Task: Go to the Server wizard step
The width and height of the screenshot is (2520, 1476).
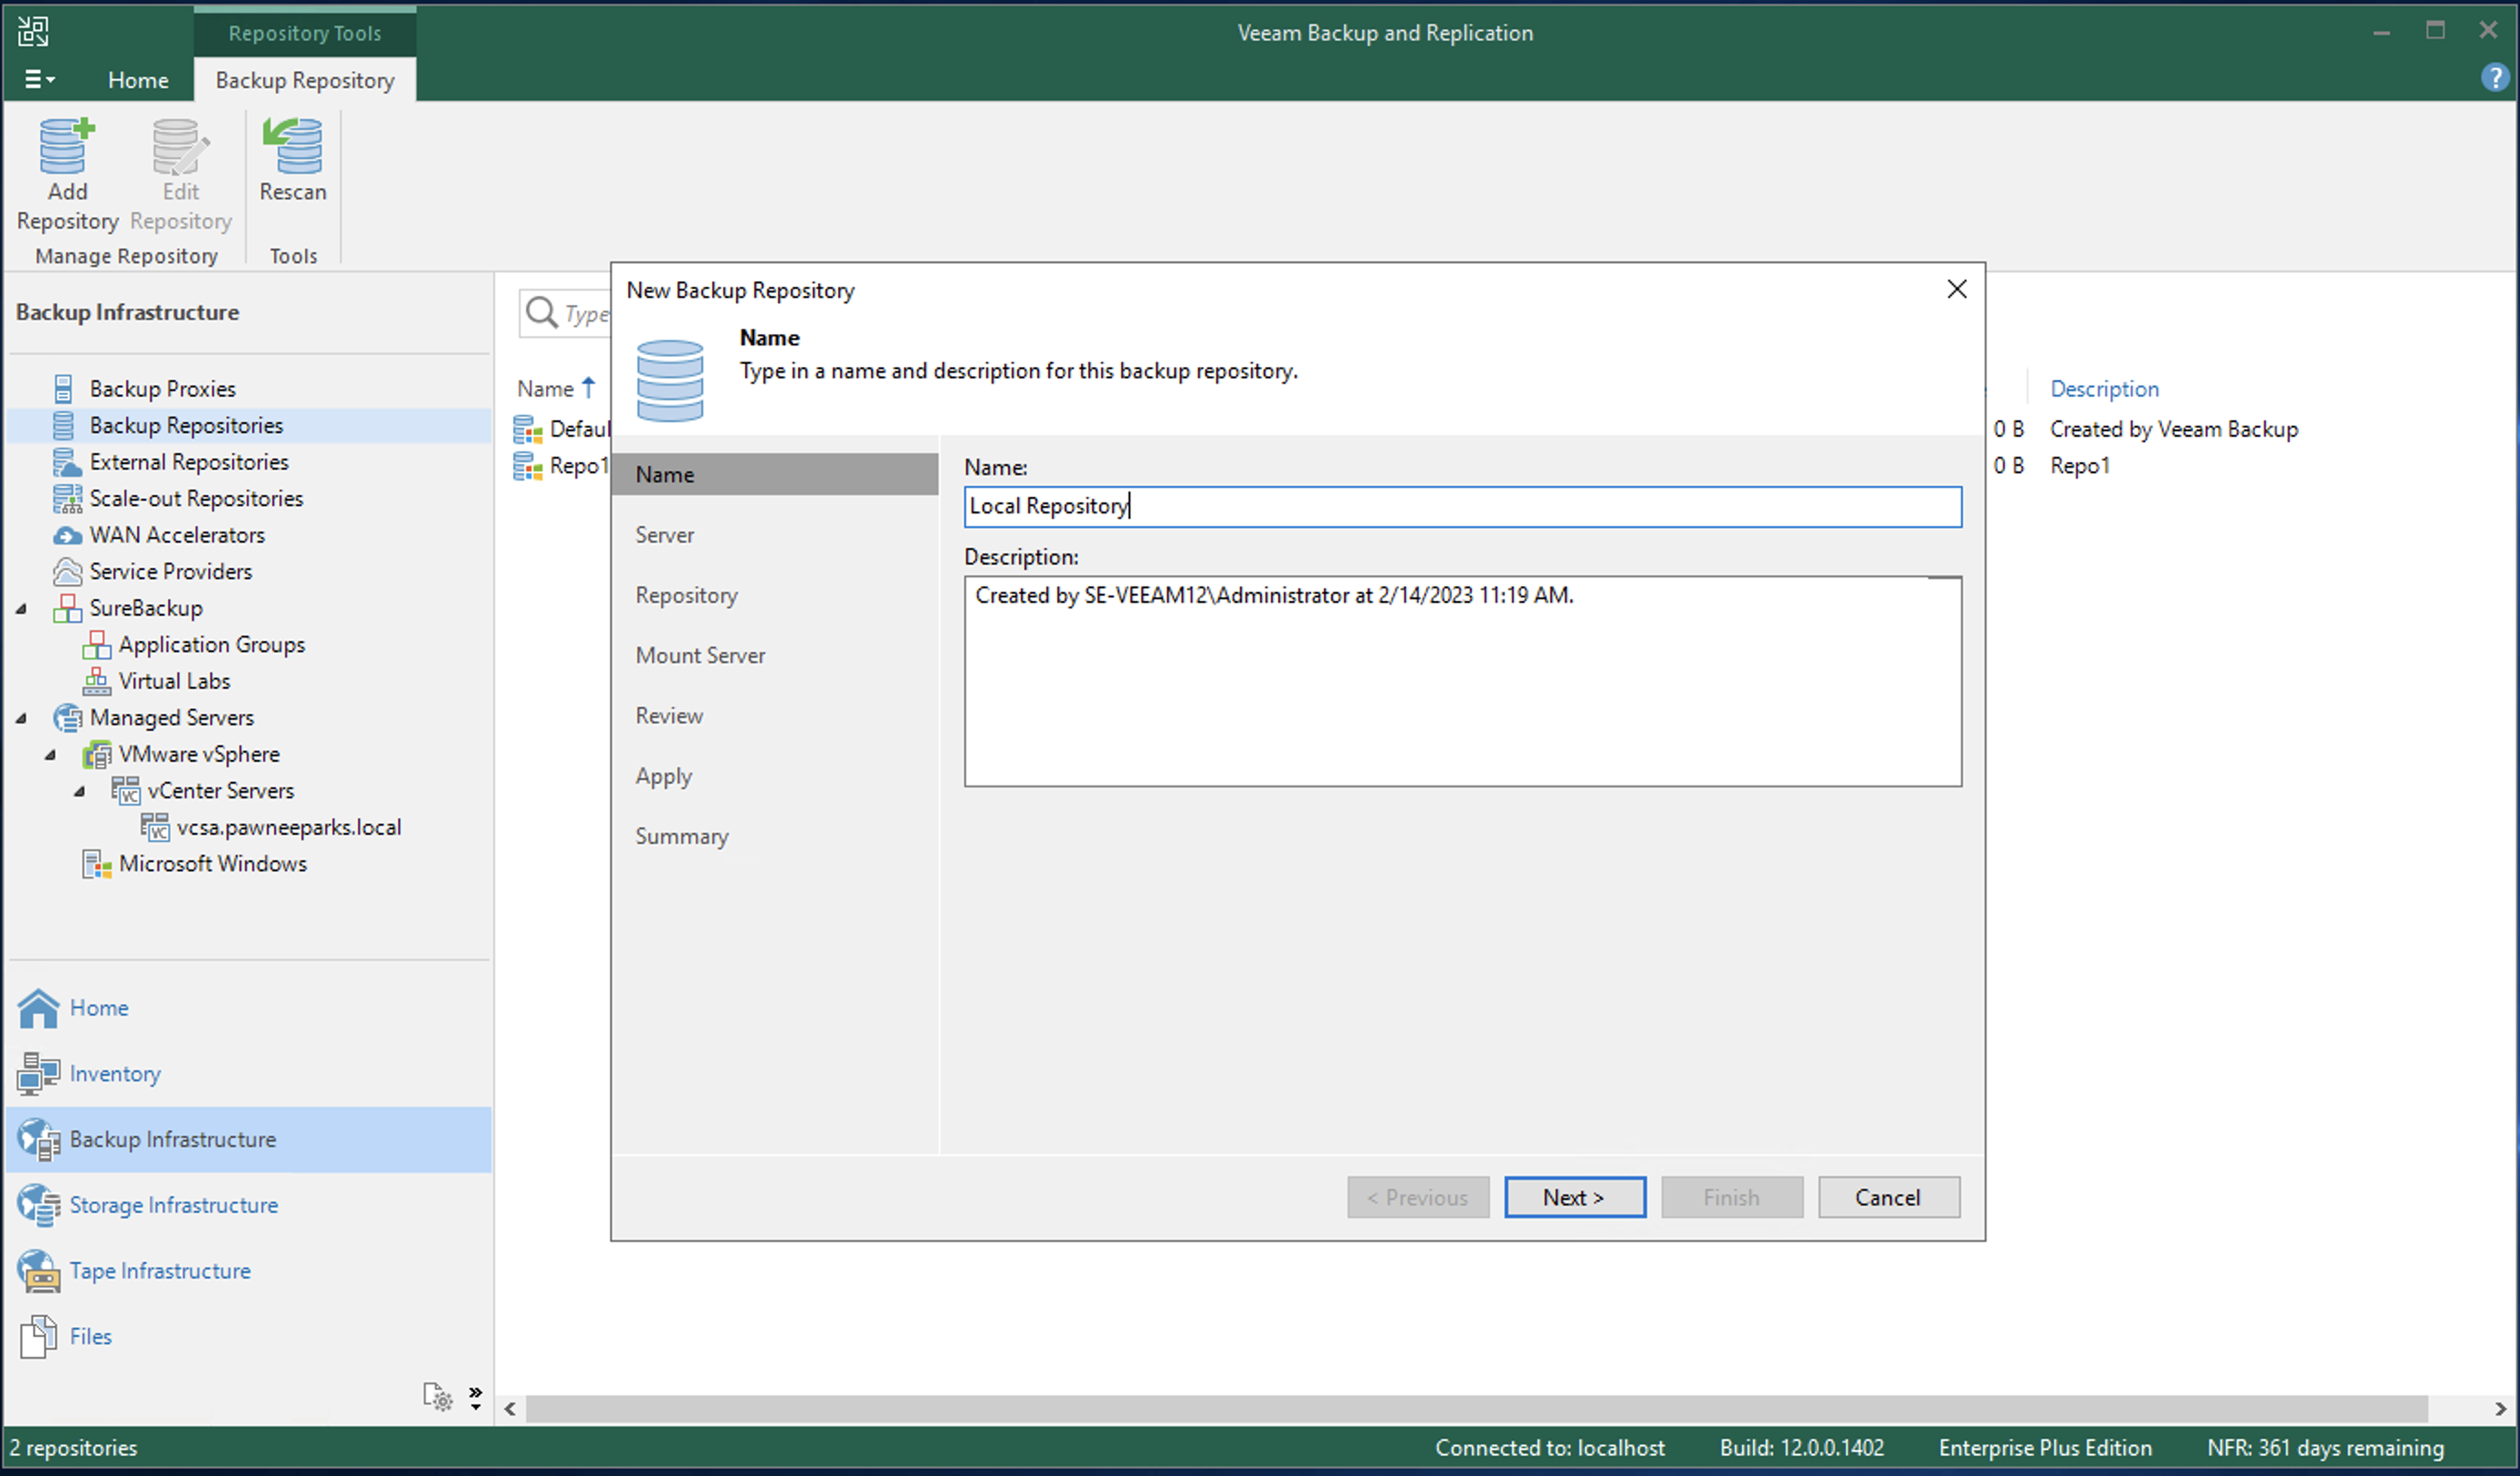Action: [x=664, y=534]
